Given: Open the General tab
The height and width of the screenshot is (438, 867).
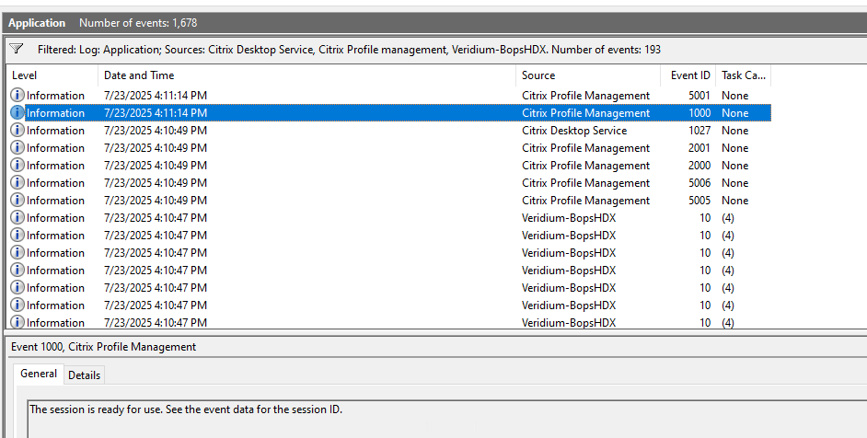Looking at the screenshot, I should (39, 374).
